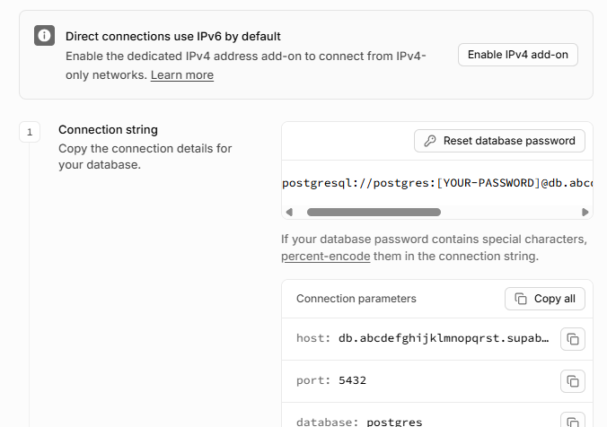Click Enable IPv4 add-on button
The height and width of the screenshot is (427, 607).
coord(518,55)
